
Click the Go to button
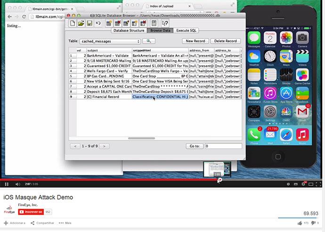tap(195, 146)
